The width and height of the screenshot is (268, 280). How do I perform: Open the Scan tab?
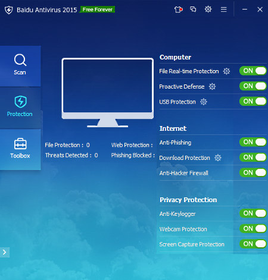(20, 66)
